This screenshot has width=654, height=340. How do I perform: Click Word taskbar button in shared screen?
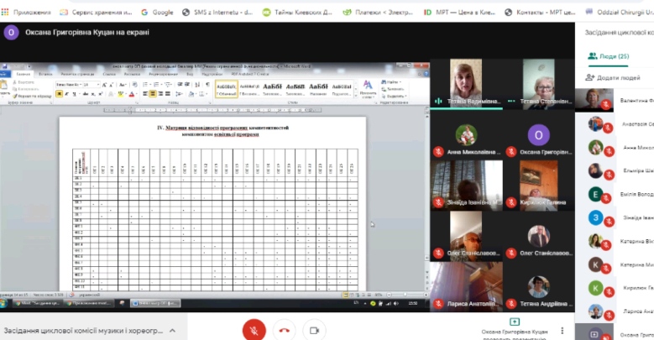click(155, 303)
